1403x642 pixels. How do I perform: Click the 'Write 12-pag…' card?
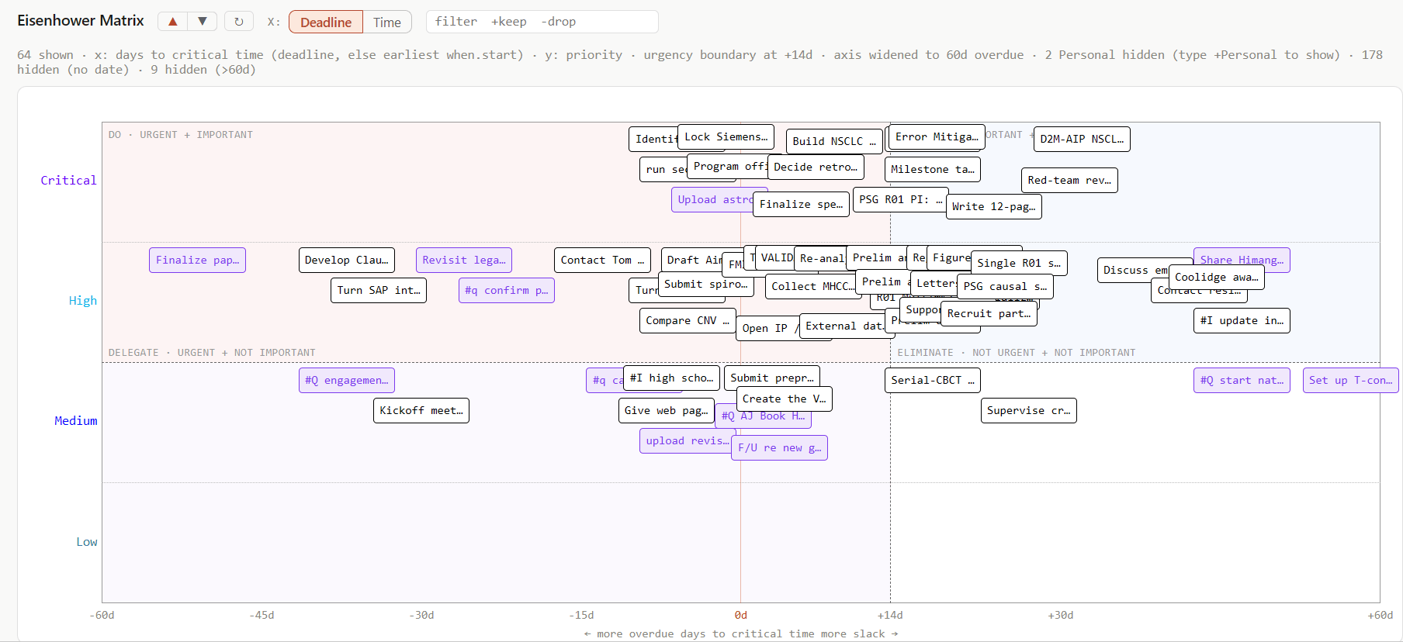(994, 207)
